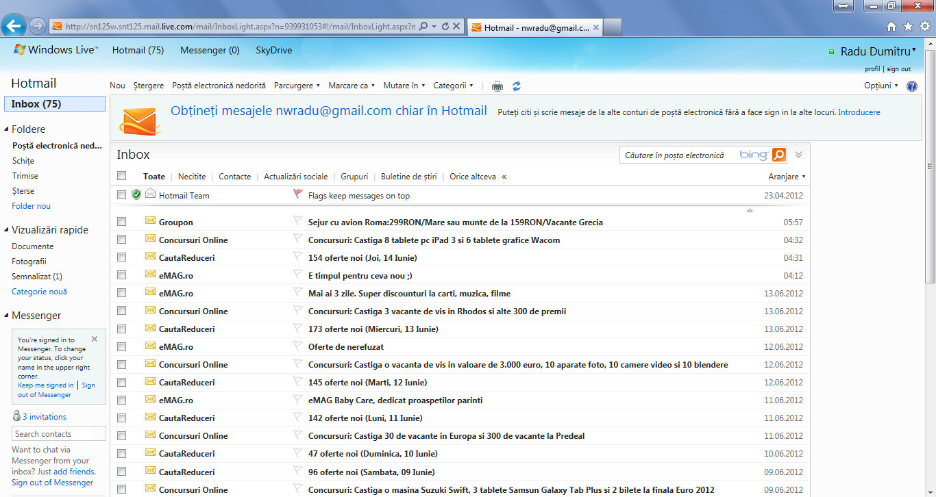
Task: Open the "Marcare ca" dropdown
Action: coord(352,86)
